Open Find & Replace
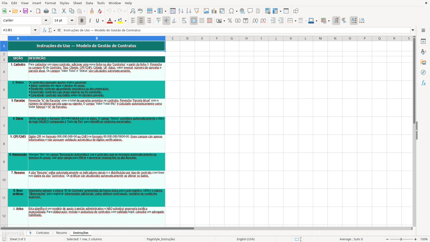This screenshot has width=430, height=242. pos(133,11)
